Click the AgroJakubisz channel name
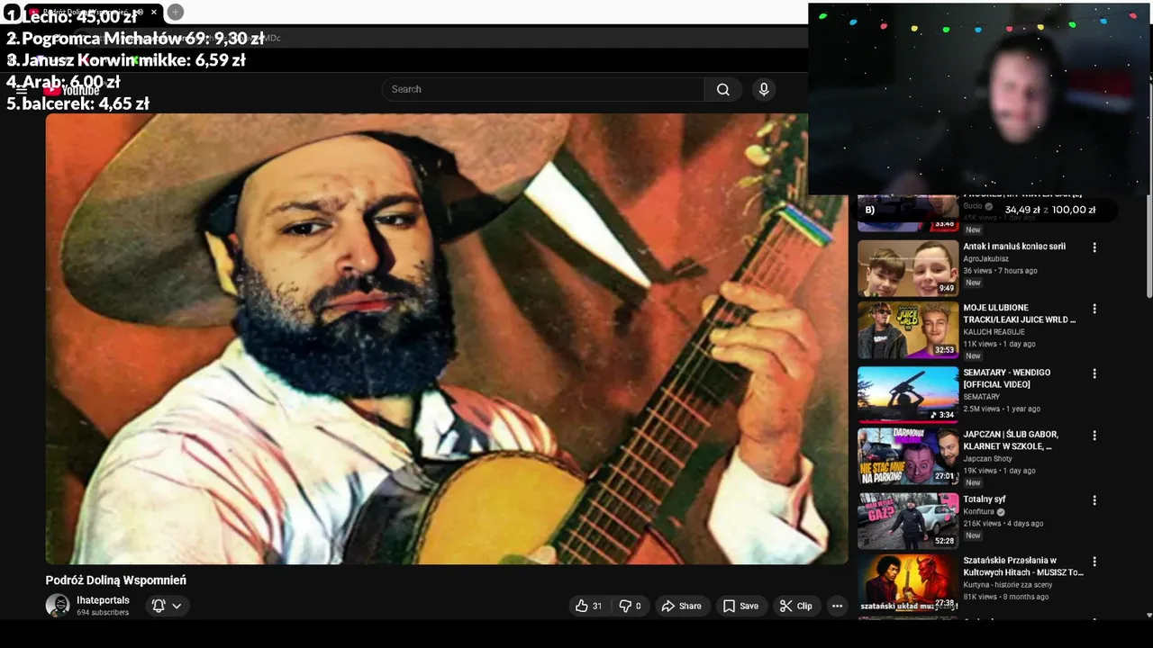 pos(985,259)
